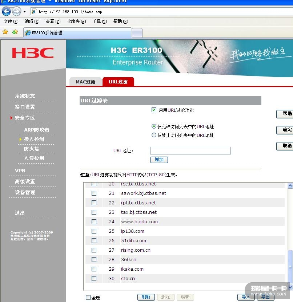Expand the VPN sidebar section
This screenshot has height=302, width=293.
pyautogui.click(x=20, y=170)
